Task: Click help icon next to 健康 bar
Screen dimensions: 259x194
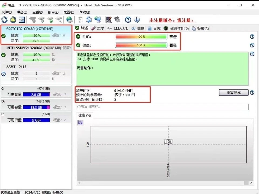Action: (x=252, y=45)
